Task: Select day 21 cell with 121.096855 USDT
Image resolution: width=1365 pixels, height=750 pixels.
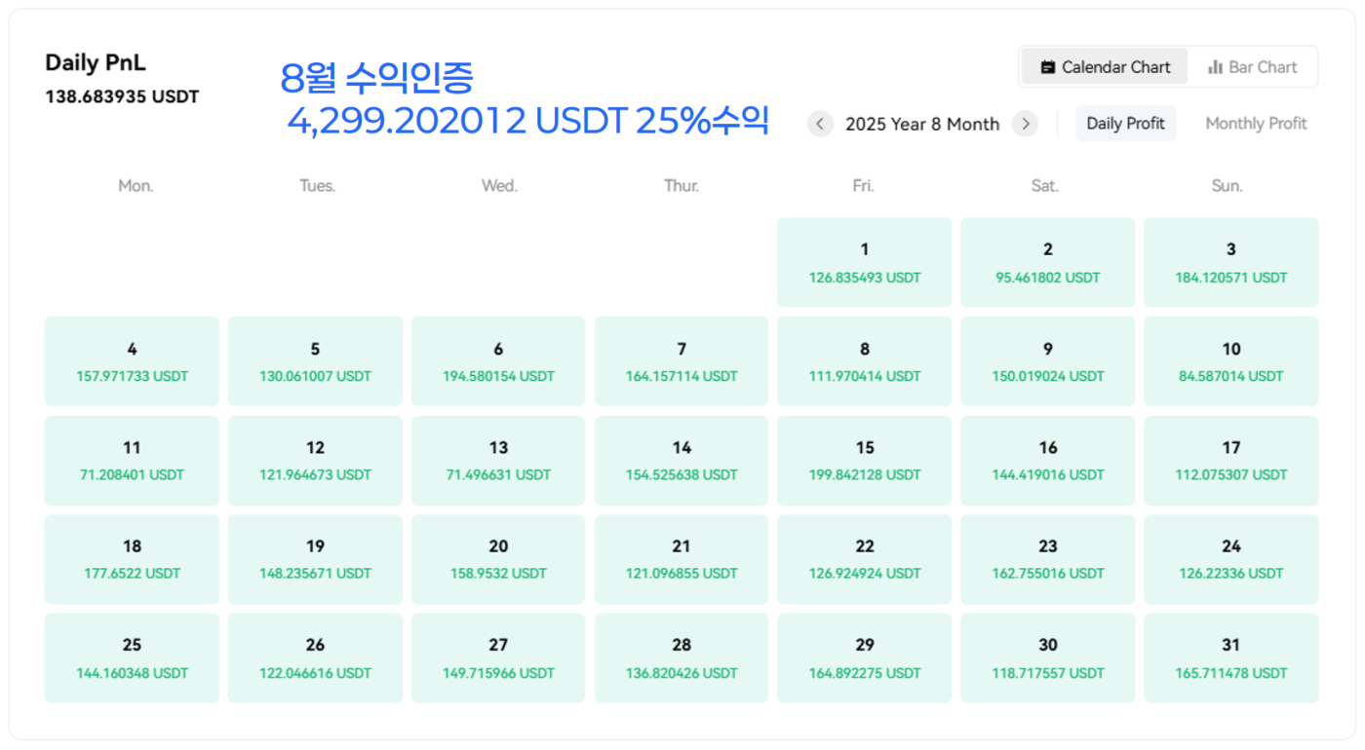Action: (x=682, y=559)
